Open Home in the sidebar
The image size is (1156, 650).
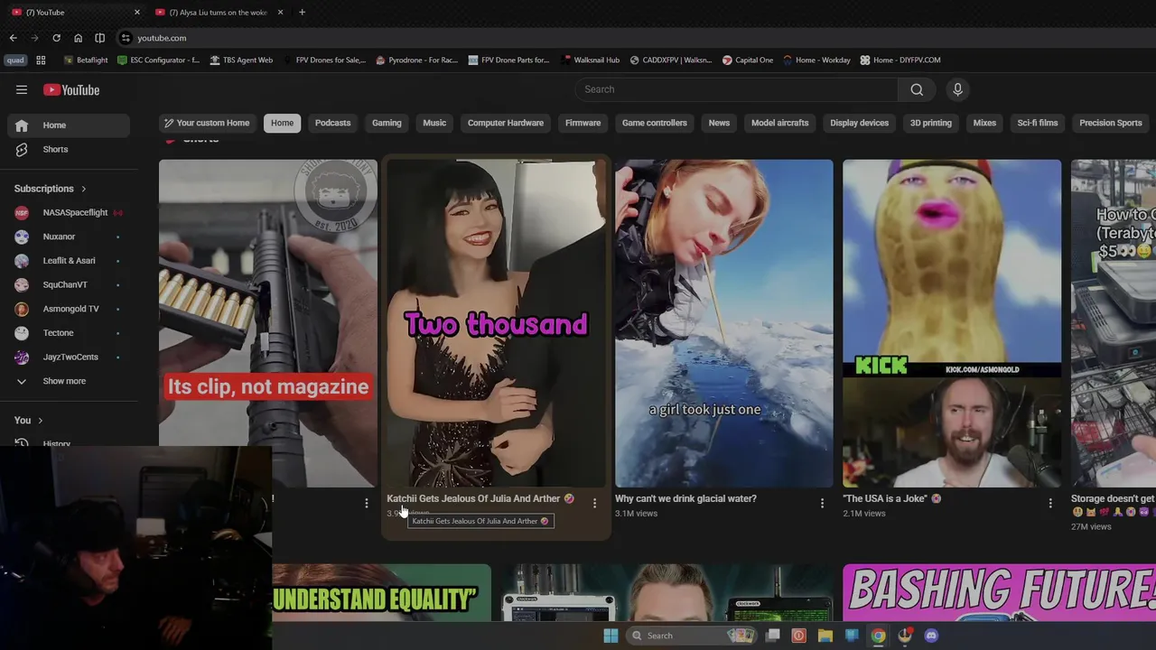click(69, 125)
